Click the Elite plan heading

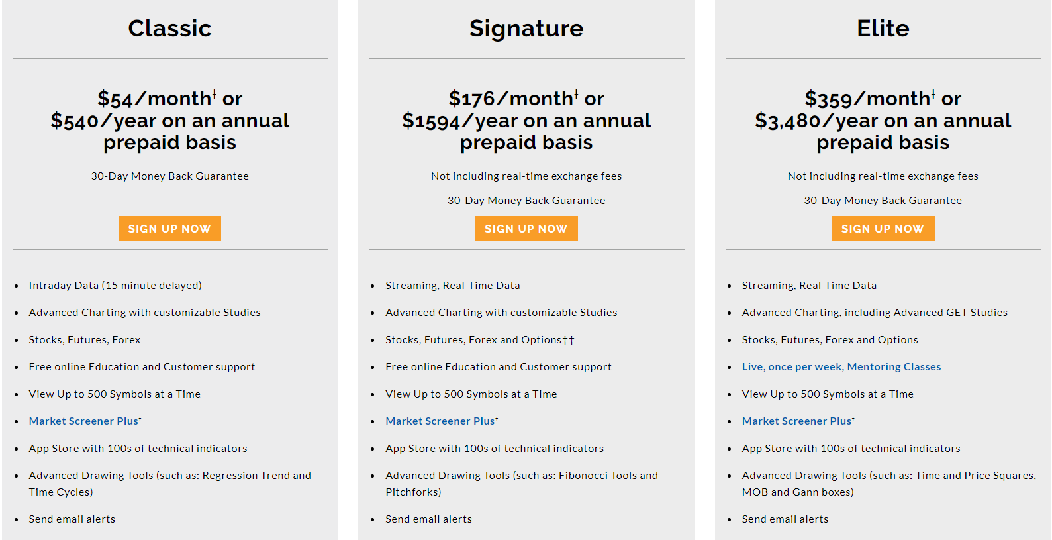pos(883,28)
